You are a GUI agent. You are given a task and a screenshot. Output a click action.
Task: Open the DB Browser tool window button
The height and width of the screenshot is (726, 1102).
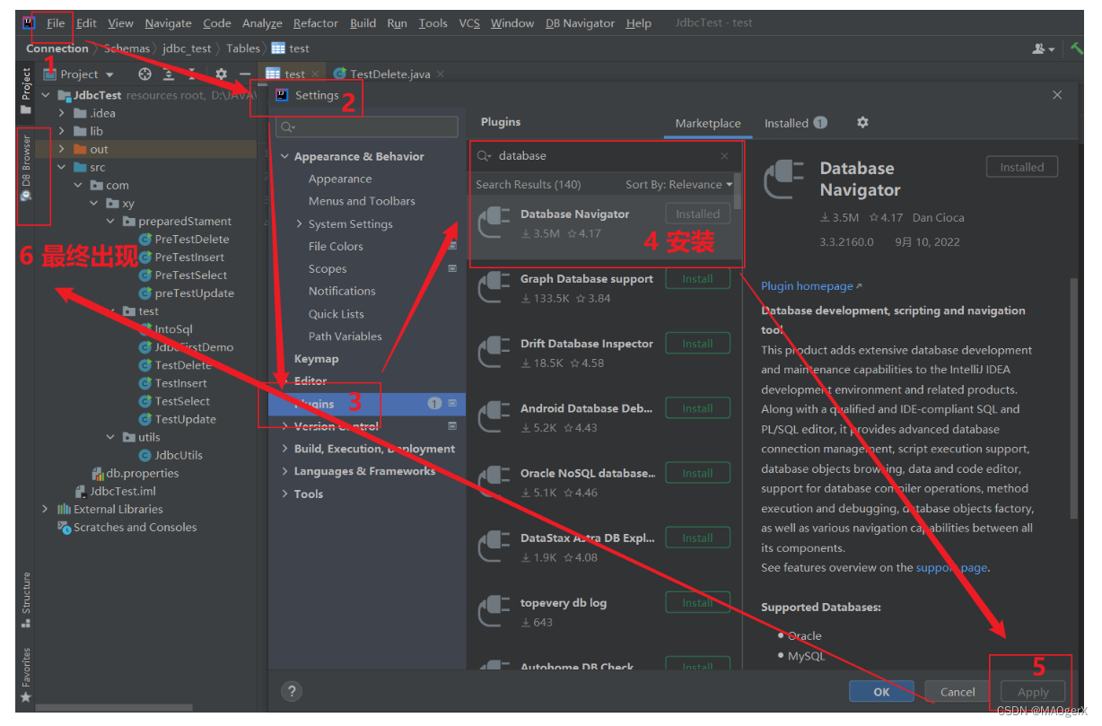26,168
